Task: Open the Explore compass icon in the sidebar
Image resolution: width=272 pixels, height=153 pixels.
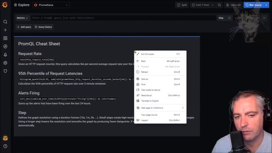Action: click(x=5, y=46)
